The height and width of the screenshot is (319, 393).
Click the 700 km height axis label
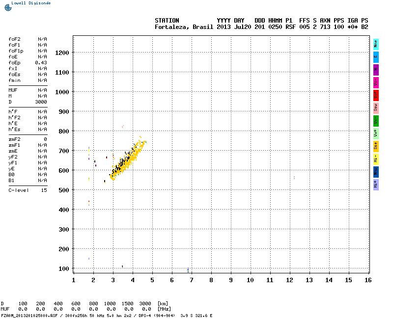[64, 151]
